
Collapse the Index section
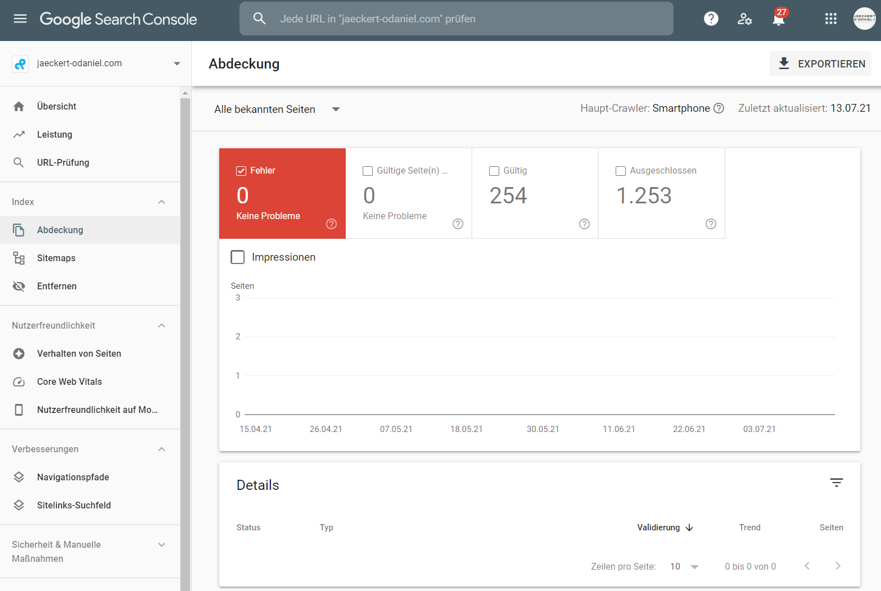coord(162,202)
